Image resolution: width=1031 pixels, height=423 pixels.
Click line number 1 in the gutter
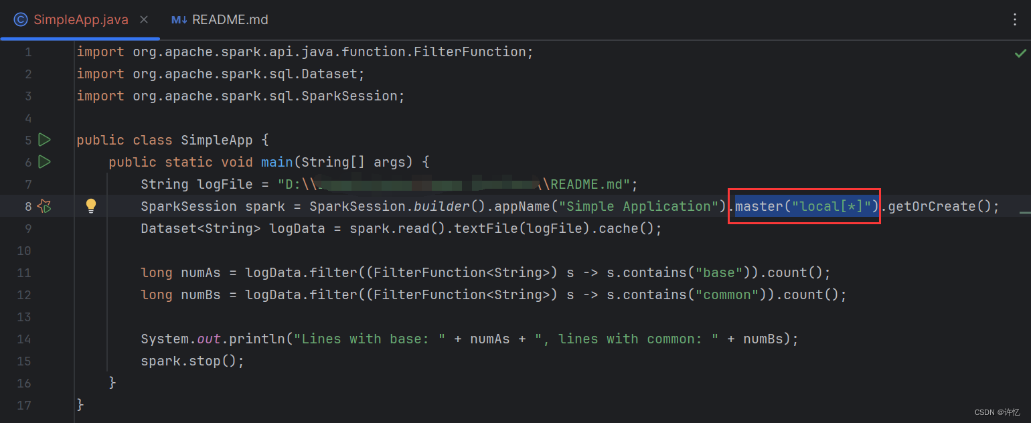(27, 52)
